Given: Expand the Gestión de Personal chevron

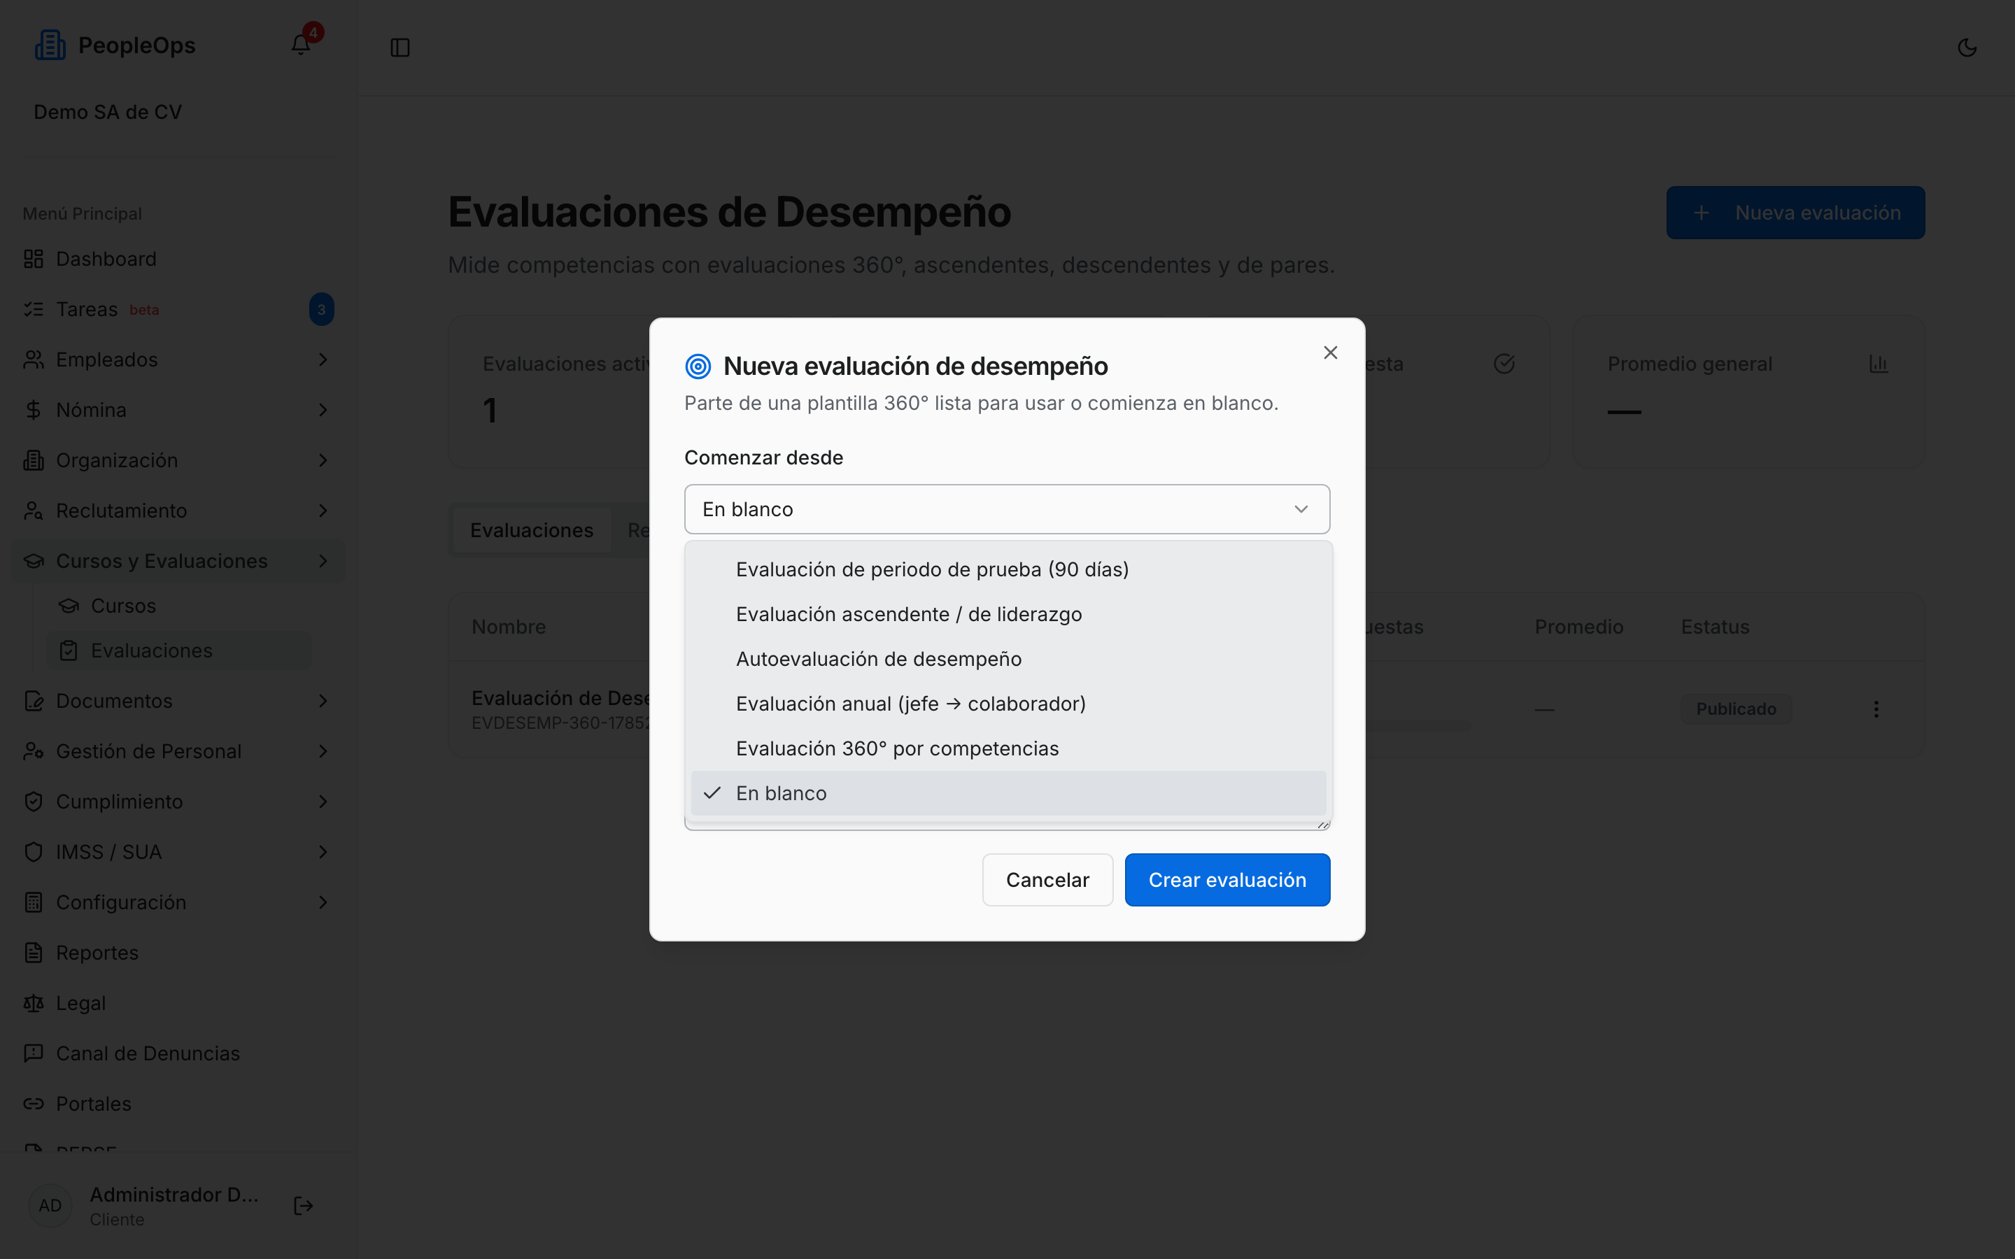Looking at the screenshot, I should click(x=323, y=751).
